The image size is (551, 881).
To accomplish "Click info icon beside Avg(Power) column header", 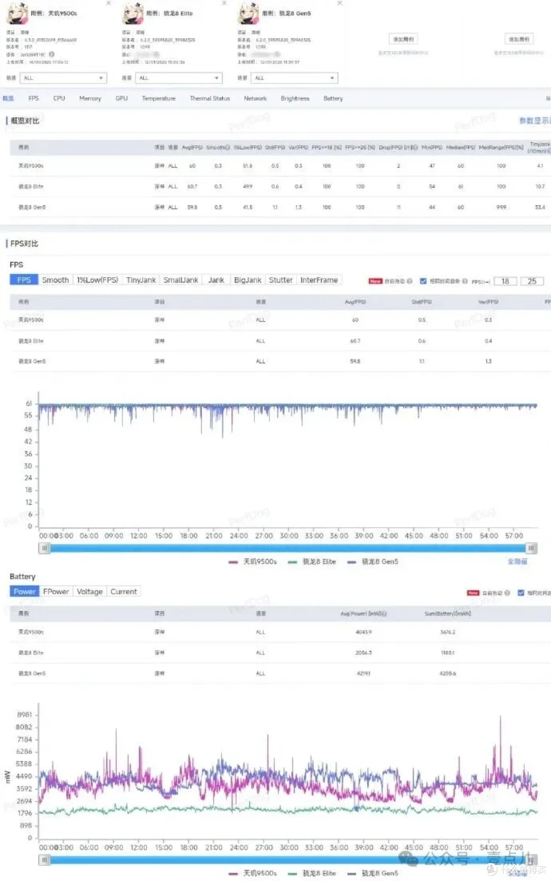I will pyautogui.click(x=384, y=614).
